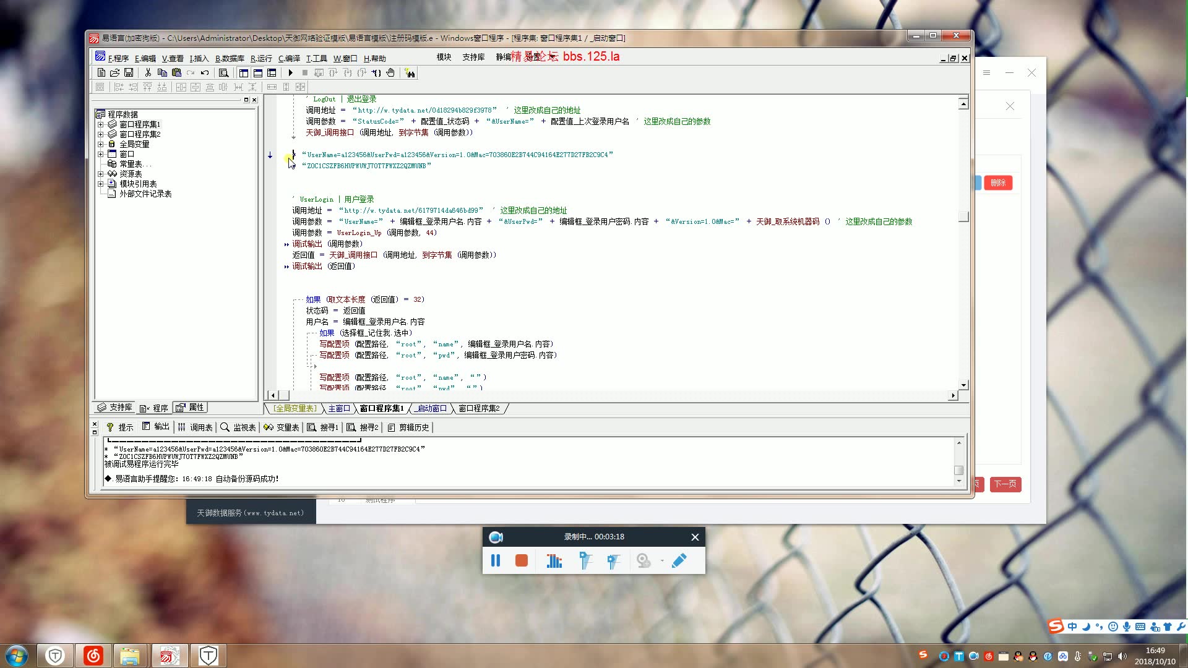
Task: Toggle the combined panels layout icon
Action: click(x=272, y=73)
